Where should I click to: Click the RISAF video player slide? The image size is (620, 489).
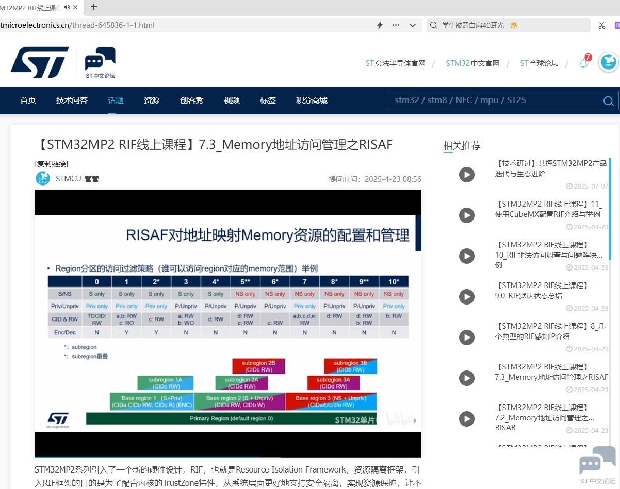tap(228, 323)
